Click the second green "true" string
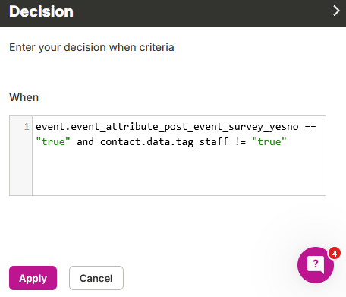The width and height of the screenshot is (346, 297). (269, 142)
